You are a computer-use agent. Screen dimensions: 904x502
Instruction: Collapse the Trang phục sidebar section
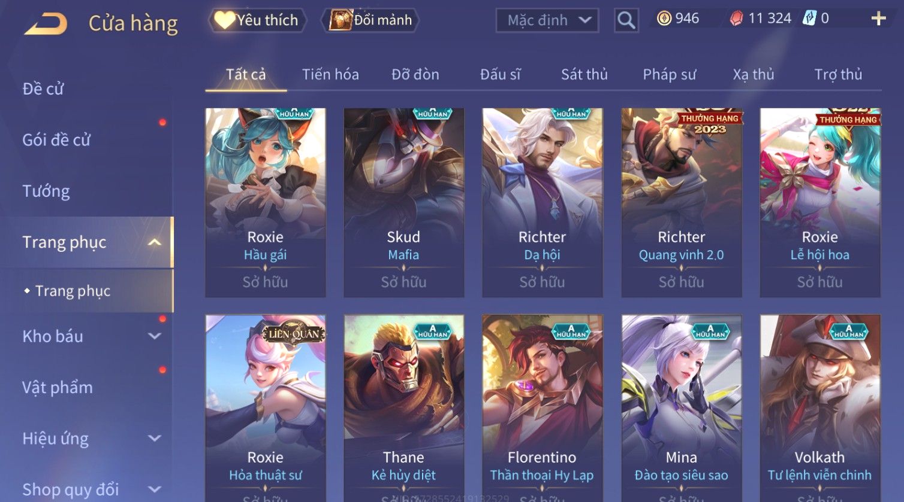(154, 242)
